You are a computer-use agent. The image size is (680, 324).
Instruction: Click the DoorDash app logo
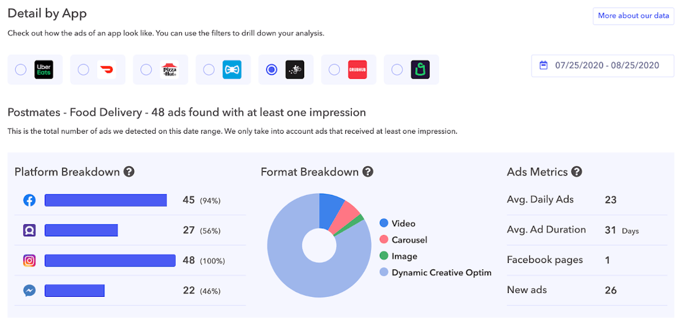(x=106, y=70)
